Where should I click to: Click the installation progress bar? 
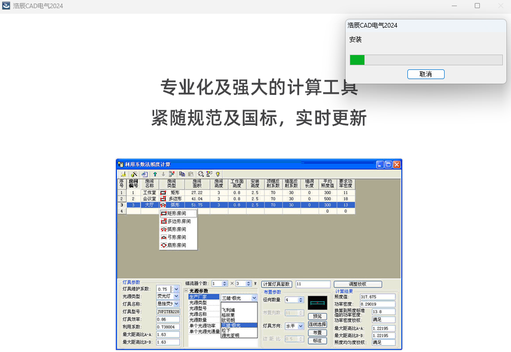pos(426,60)
